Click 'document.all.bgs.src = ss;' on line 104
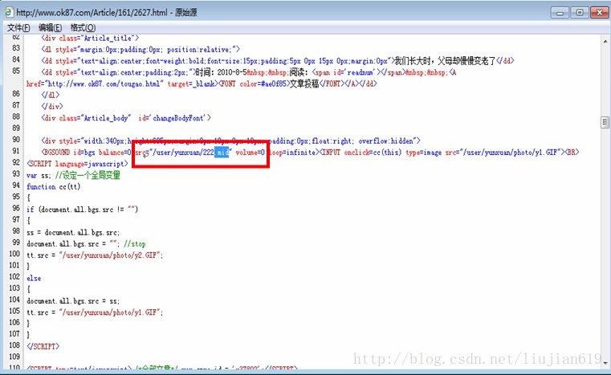 point(73,301)
